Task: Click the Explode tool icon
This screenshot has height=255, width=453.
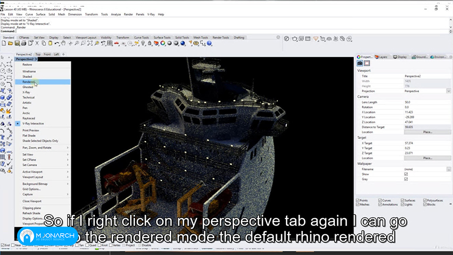Action: 9,110
